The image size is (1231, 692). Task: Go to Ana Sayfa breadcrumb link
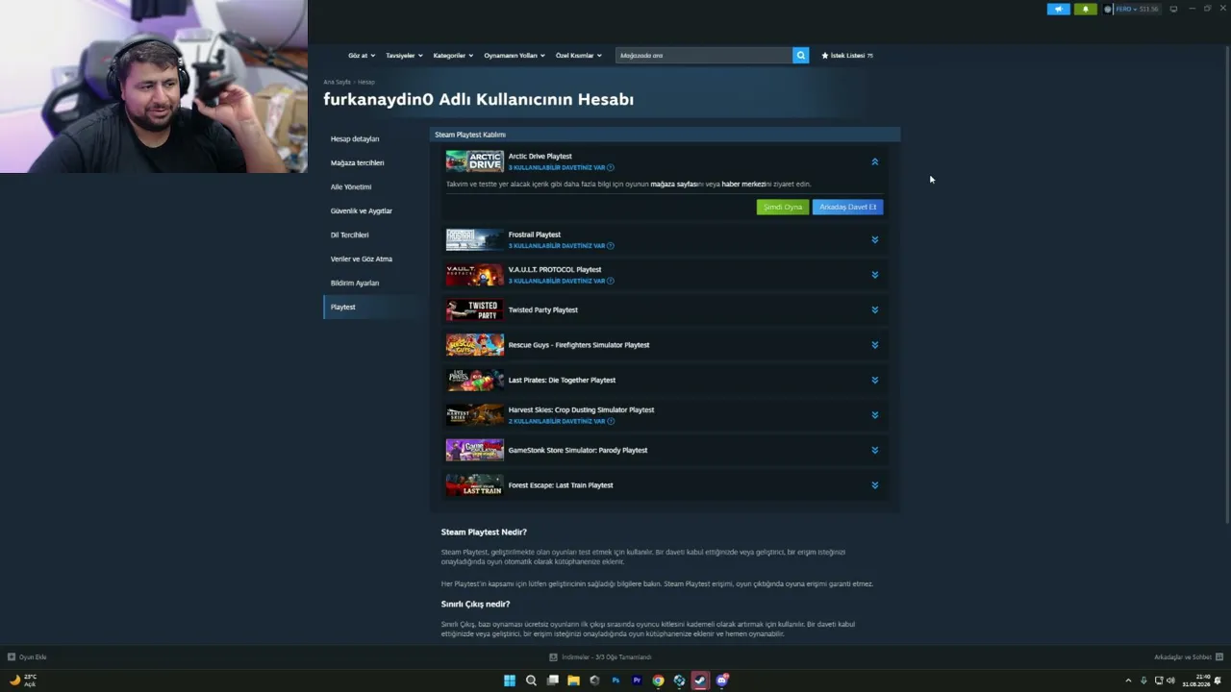point(337,82)
